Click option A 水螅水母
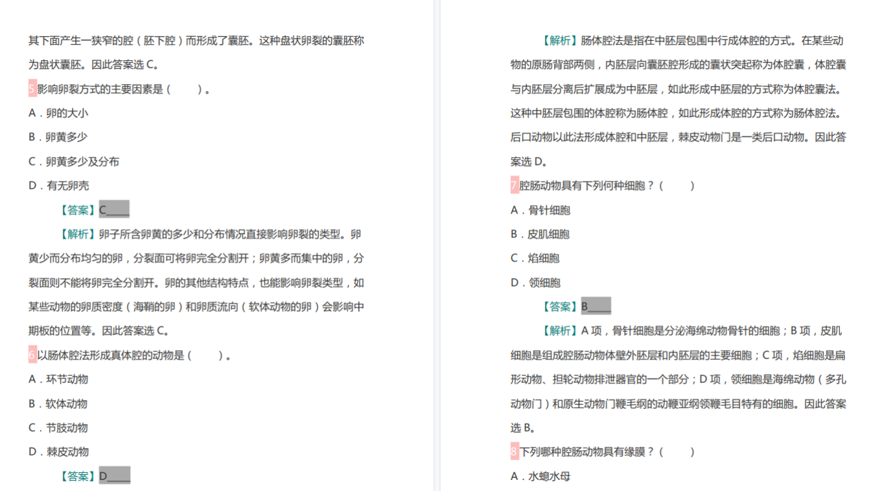 pos(540,476)
